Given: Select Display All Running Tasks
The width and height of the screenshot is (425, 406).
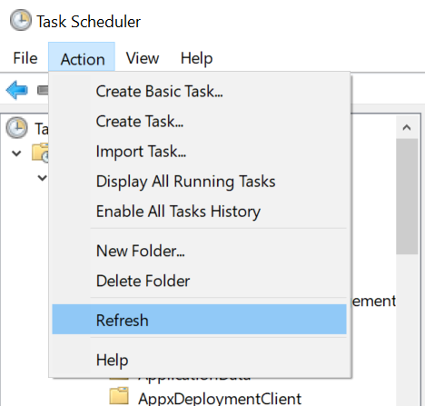Looking at the screenshot, I should pyautogui.click(x=199, y=182).
